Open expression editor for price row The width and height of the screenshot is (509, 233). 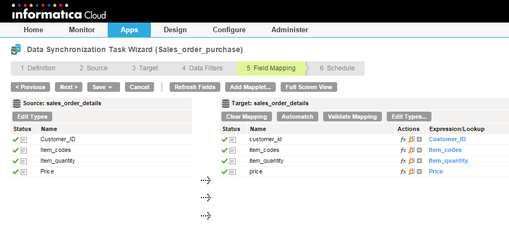click(403, 172)
